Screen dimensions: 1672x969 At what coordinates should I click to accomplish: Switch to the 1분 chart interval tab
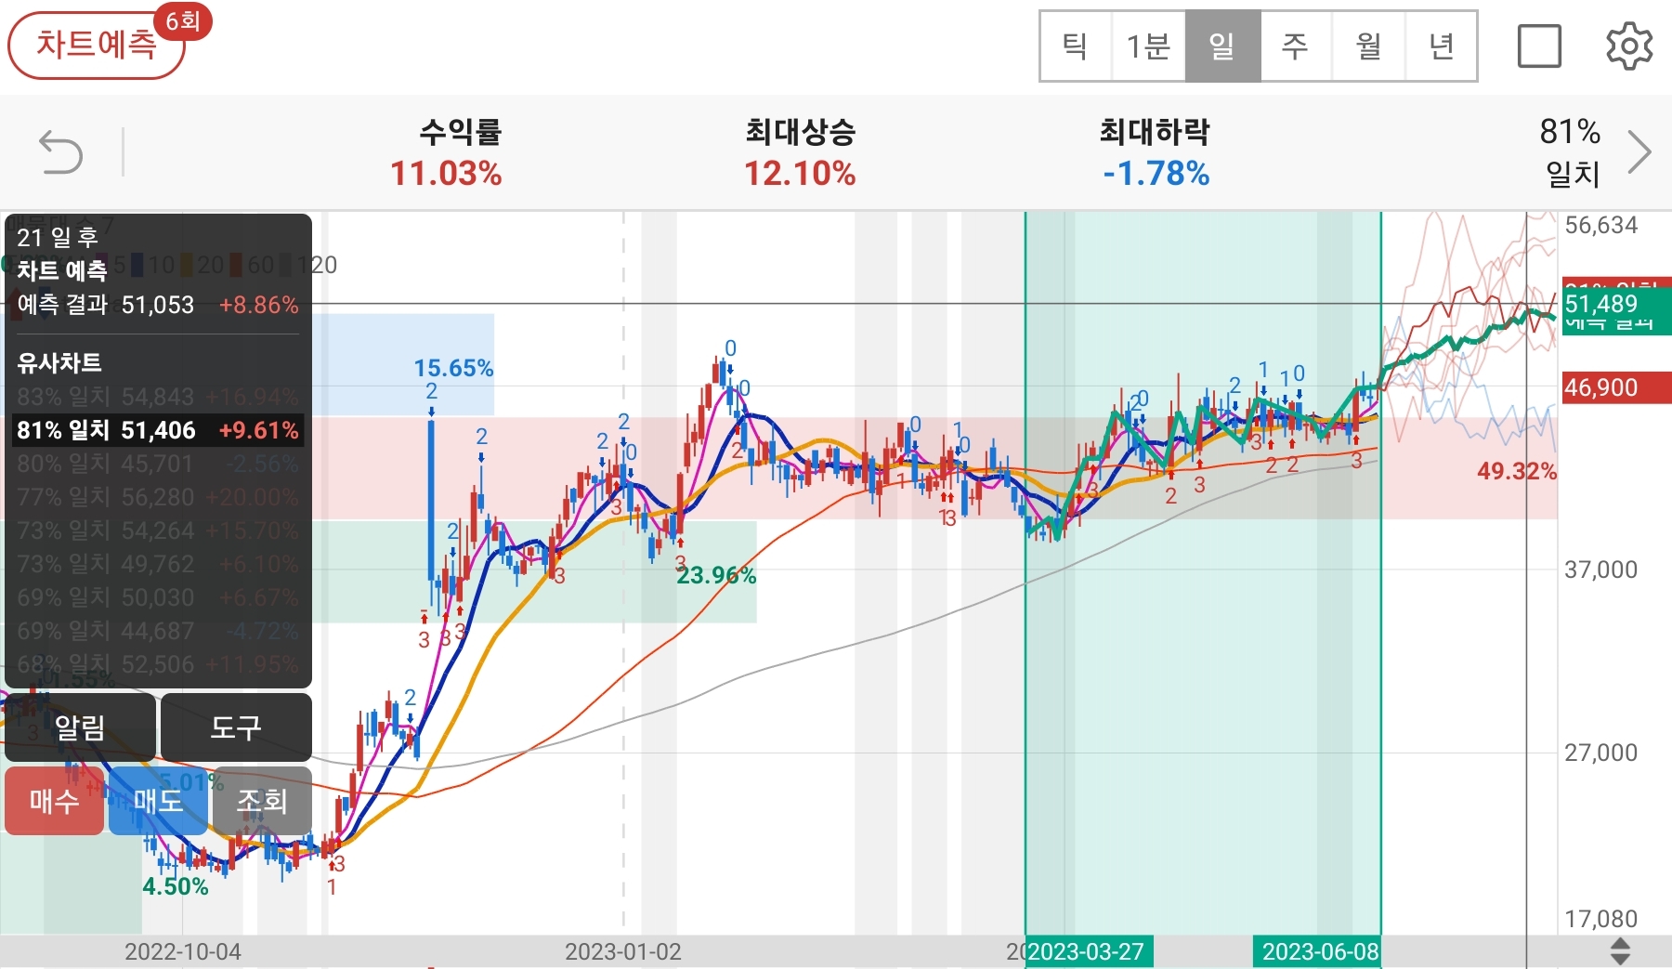click(1149, 46)
